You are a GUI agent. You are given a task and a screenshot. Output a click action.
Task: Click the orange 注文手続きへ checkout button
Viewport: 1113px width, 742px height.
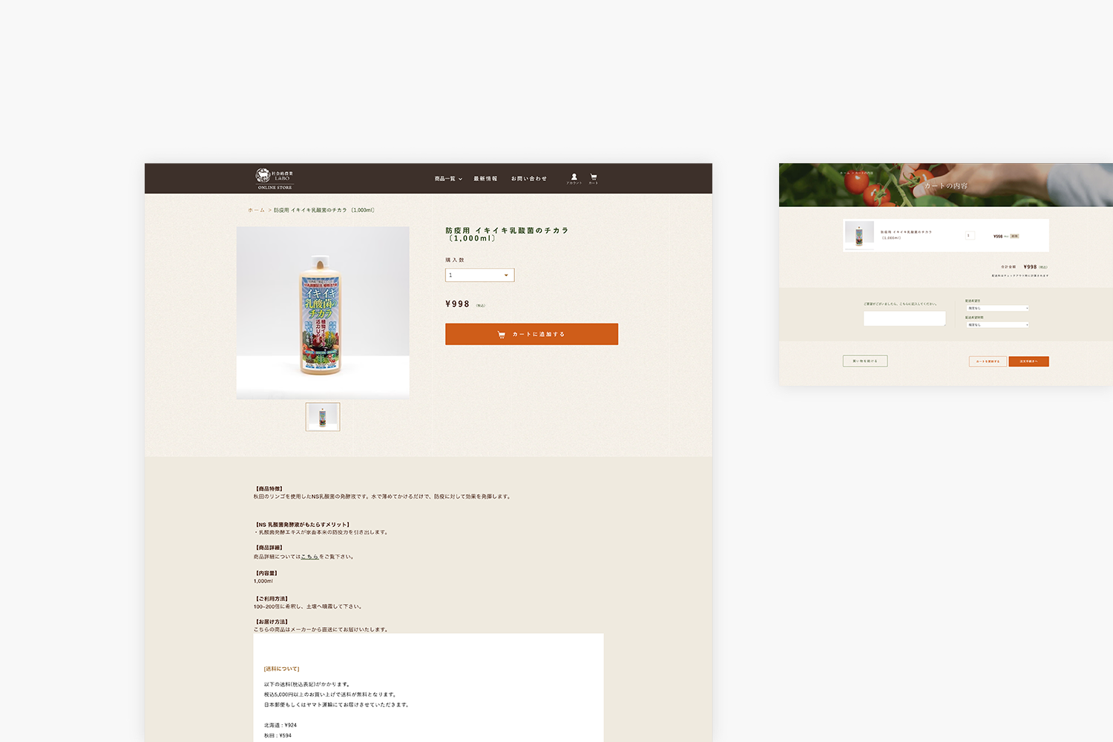[1028, 361]
